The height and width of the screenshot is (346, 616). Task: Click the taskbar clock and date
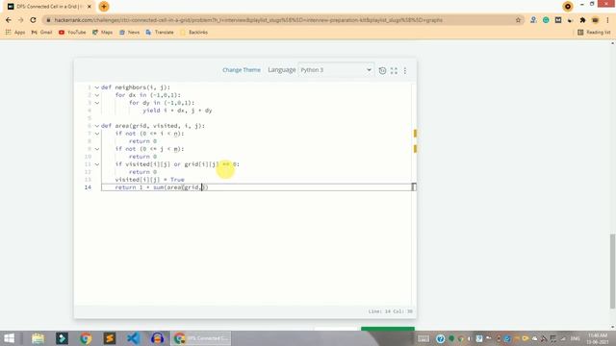(x=598, y=338)
